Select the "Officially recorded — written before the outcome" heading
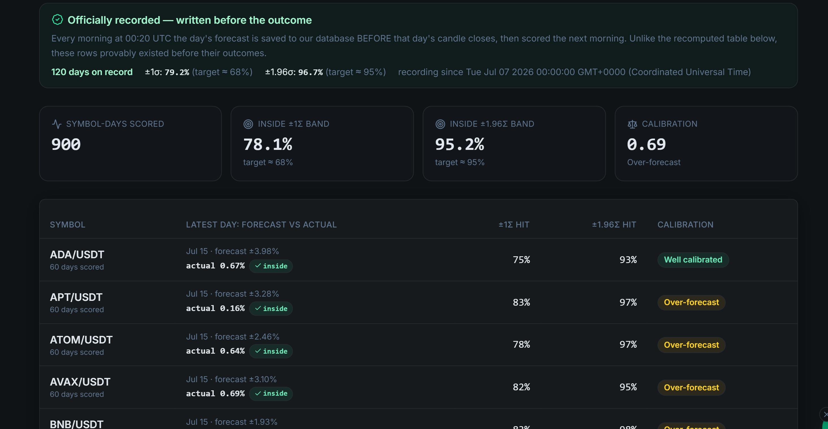828x429 pixels. (x=190, y=20)
